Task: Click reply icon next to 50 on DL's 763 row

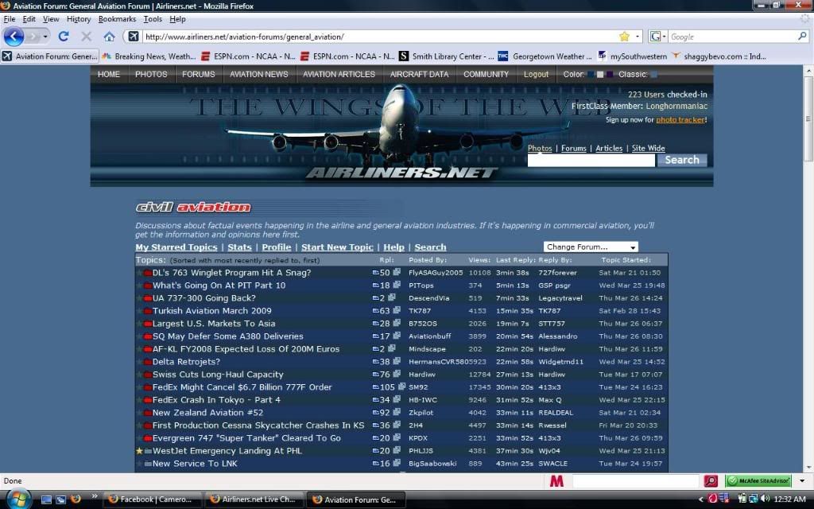Action: [375, 273]
